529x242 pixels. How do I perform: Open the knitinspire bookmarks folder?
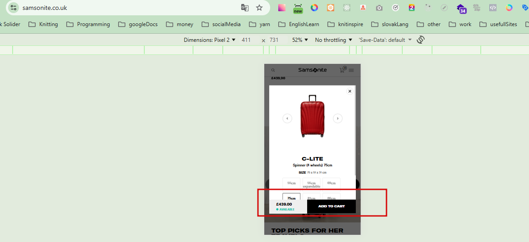coord(345,24)
